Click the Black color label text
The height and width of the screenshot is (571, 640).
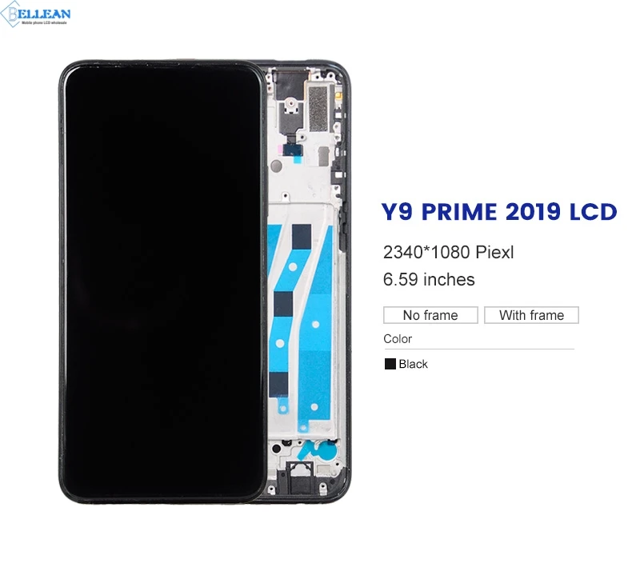[x=413, y=364]
